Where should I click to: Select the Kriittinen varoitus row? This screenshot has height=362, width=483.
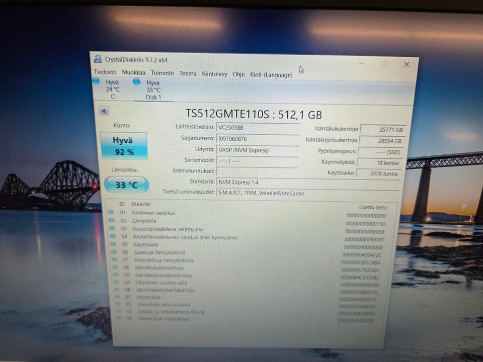click(248, 214)
